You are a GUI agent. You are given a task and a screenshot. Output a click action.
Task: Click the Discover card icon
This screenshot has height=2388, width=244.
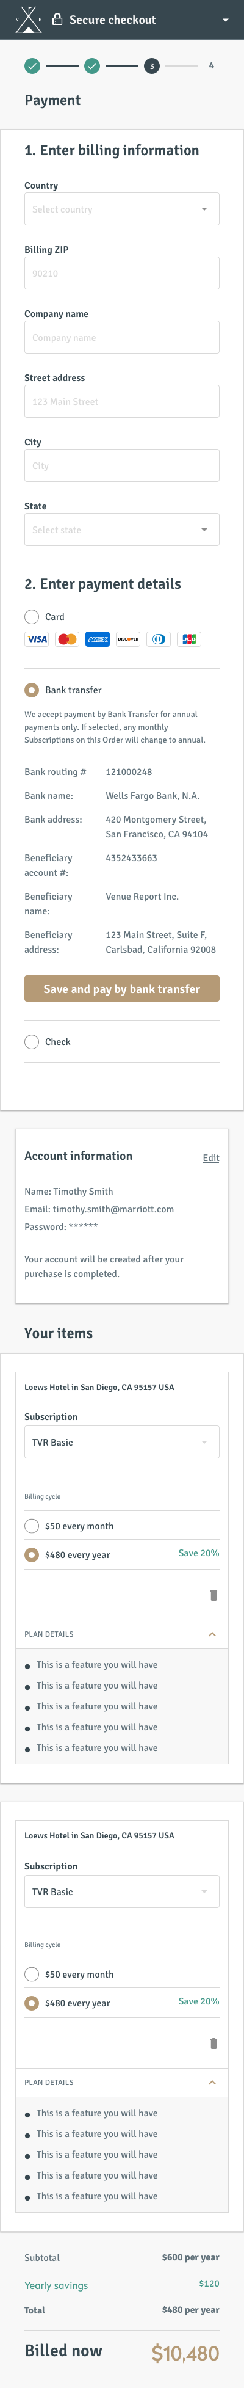point(129,639)
